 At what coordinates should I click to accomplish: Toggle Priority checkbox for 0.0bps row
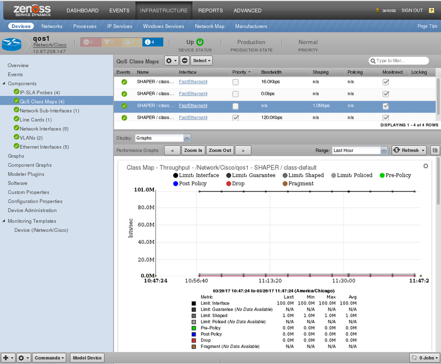[235, 94]
